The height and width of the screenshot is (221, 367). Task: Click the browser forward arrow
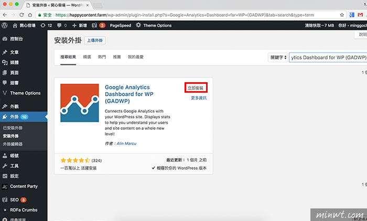coord(13,15)
